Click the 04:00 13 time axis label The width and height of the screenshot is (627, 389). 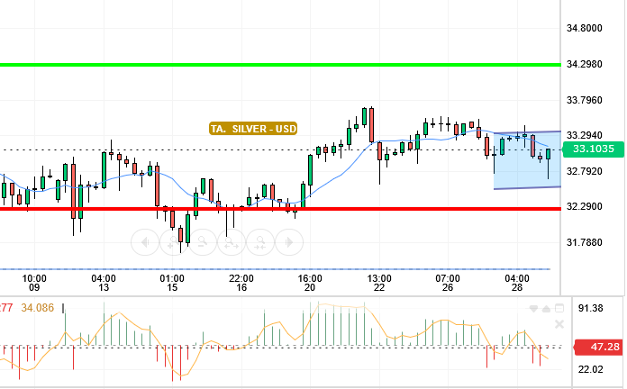(104, 283)
